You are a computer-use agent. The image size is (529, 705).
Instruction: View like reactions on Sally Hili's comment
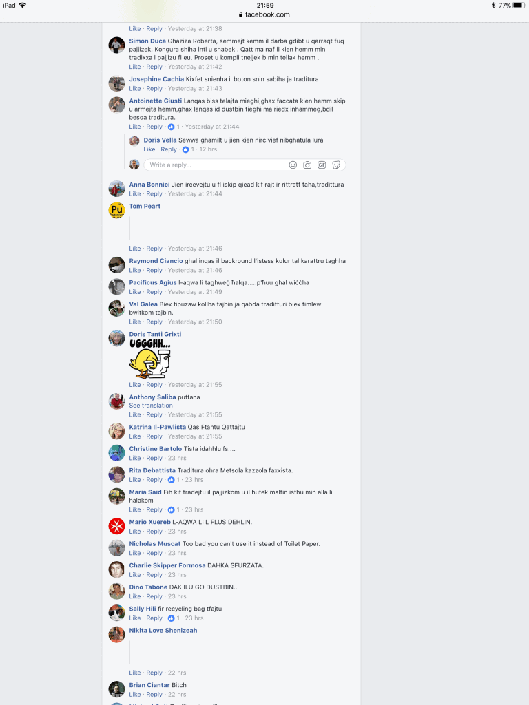click(x=174, y=618)
